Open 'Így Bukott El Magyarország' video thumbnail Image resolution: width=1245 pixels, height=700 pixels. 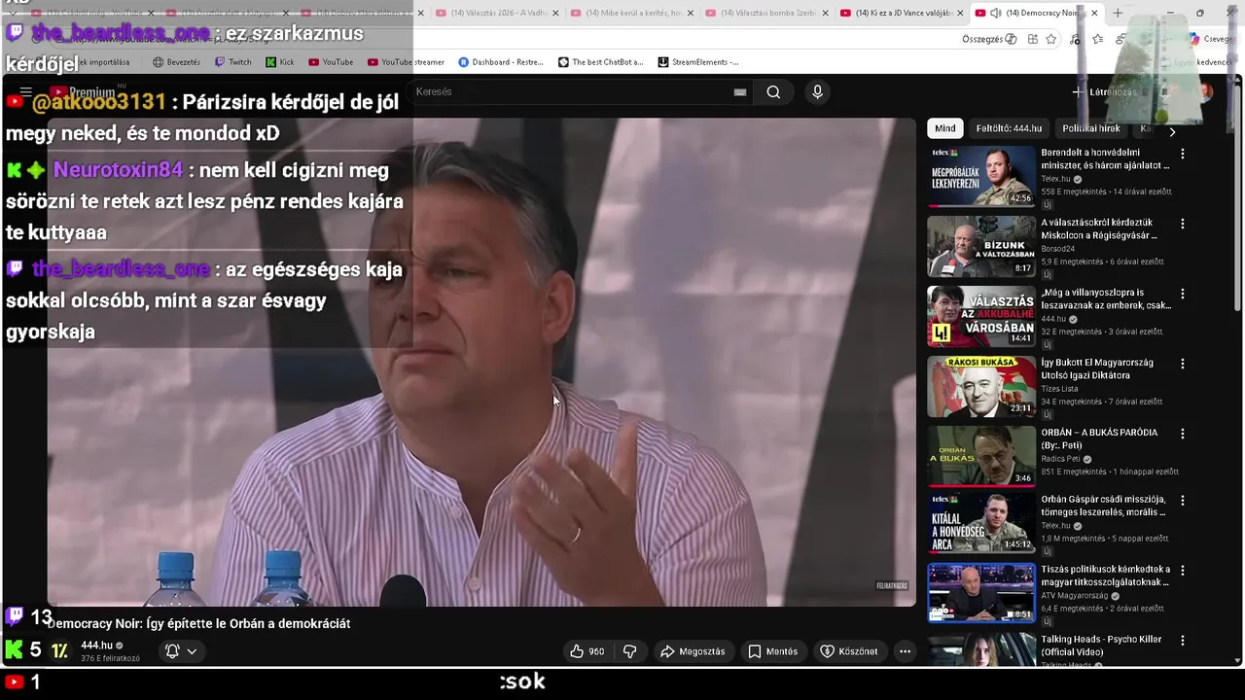pos(980,386)
